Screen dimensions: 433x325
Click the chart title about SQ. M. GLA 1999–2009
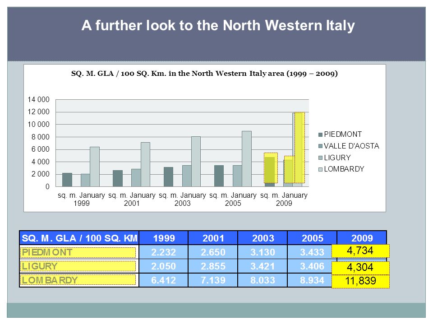point(204,74)
